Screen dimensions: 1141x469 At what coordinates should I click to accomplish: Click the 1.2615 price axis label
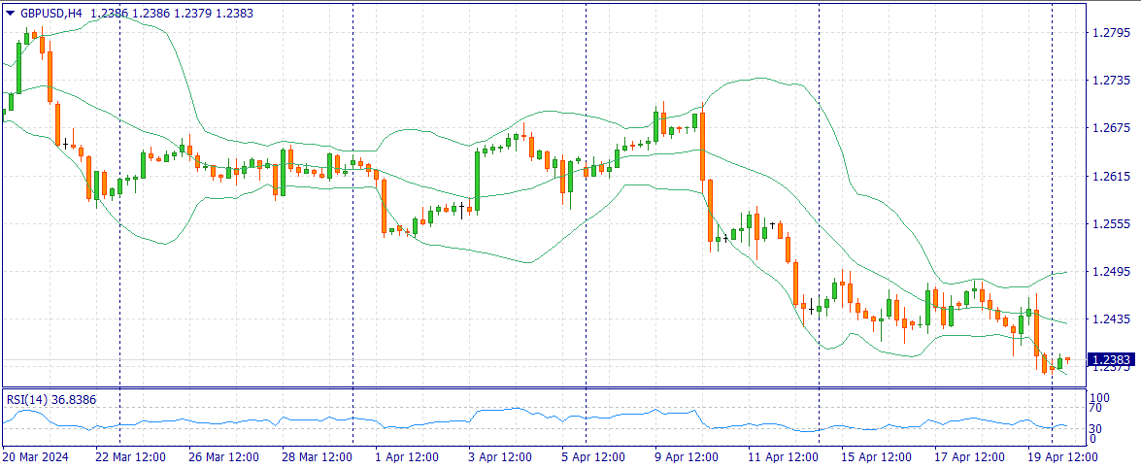point(1110,177)
